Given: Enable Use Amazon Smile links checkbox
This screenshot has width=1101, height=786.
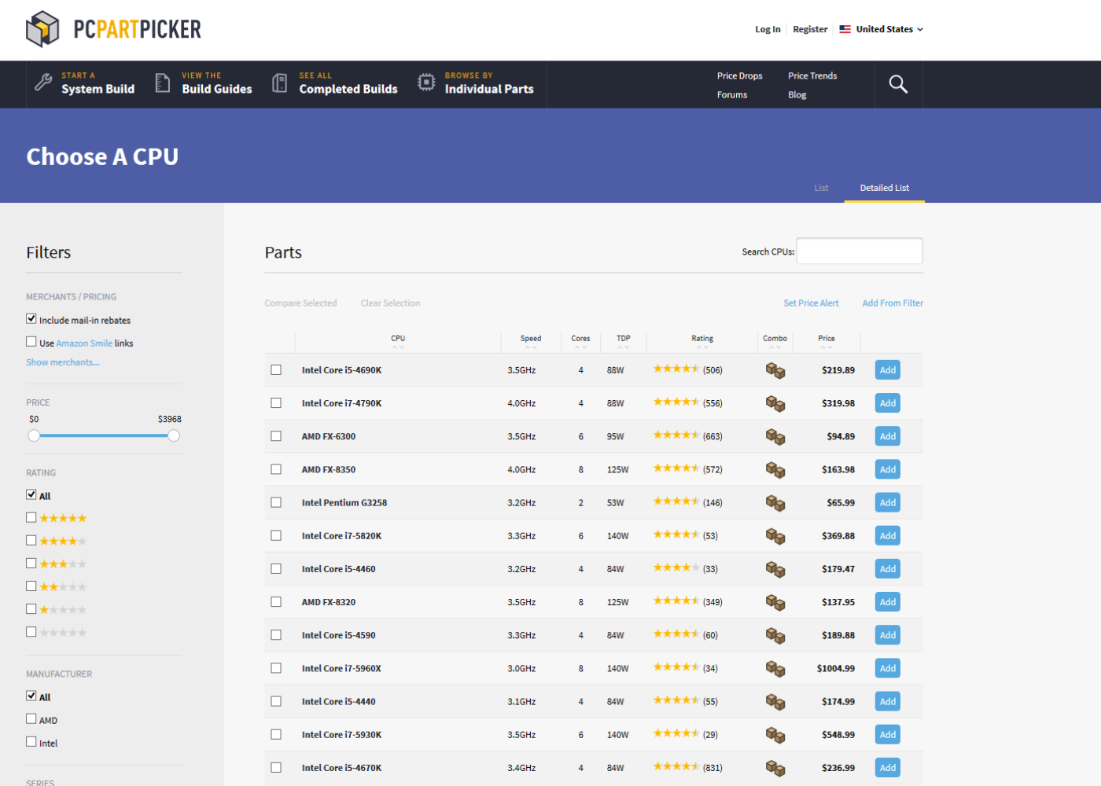Looking at the screenshot, I should [x=31, y=342].
